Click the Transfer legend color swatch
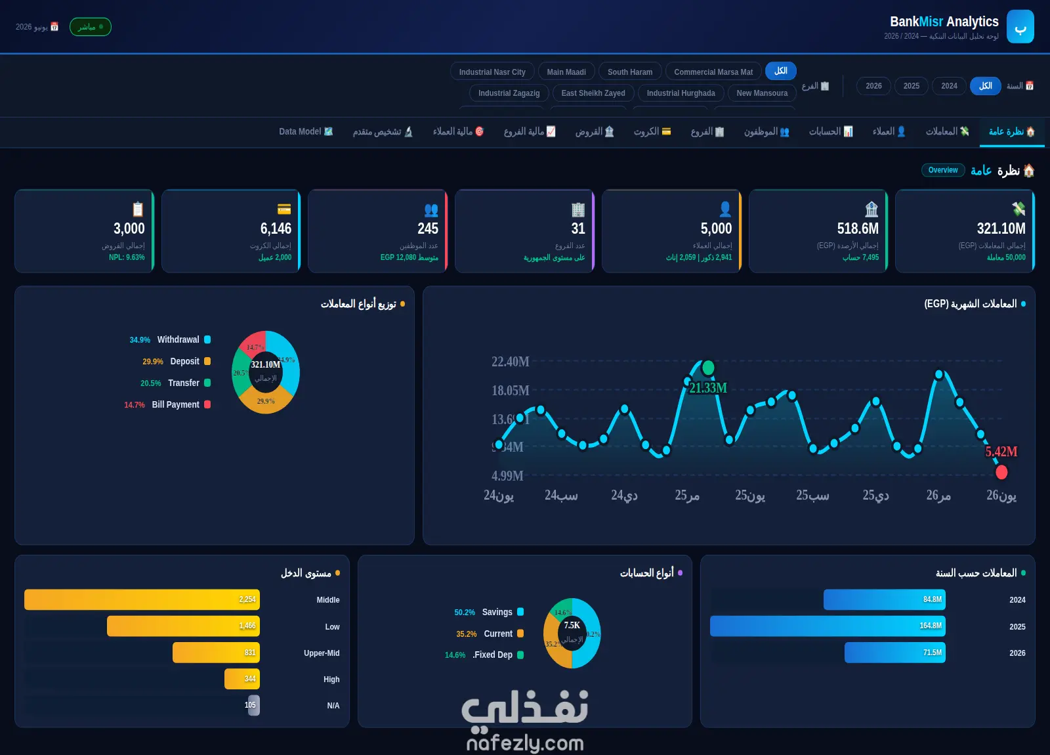Image resolution: width=1050 pixels, height=755 pixels. [207, 383]
